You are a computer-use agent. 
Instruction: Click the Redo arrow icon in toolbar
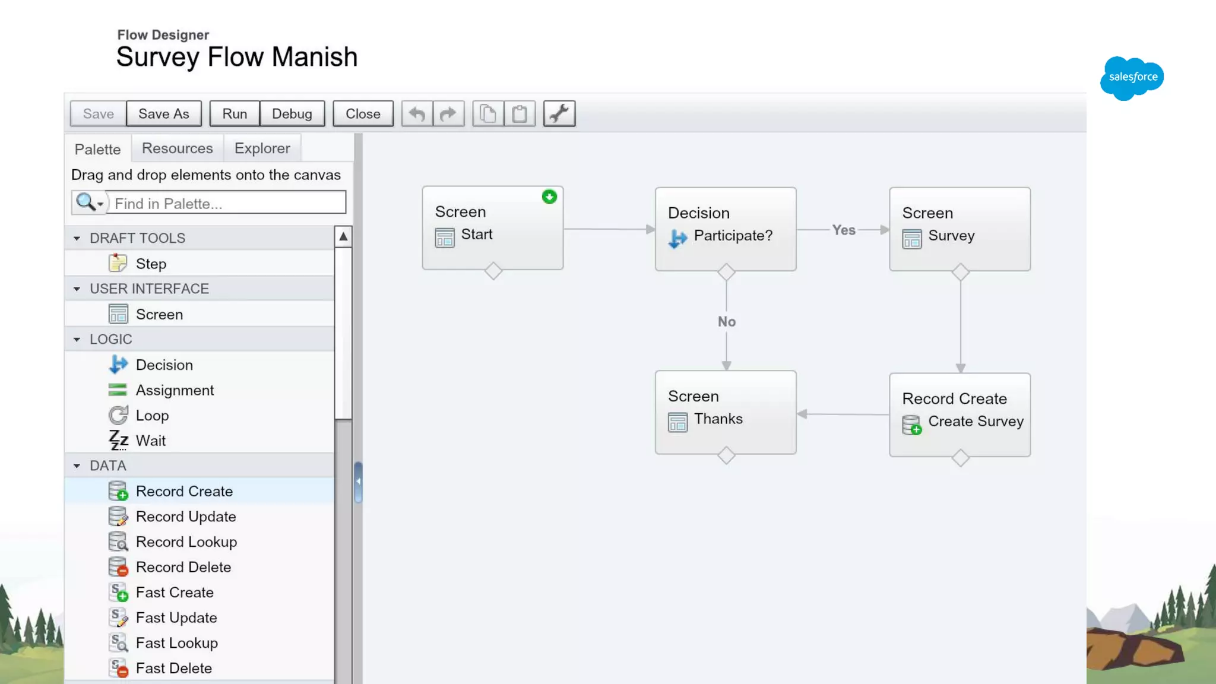(448, 113)
